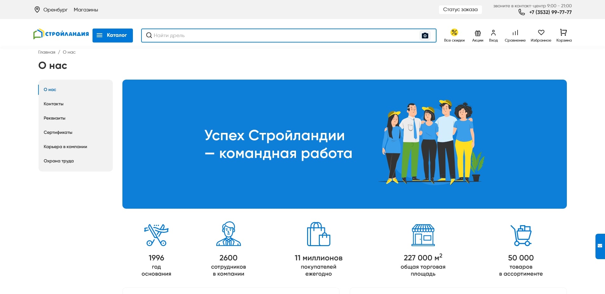Sign in via the Вход person icon
Image resolution: width=605 pixels, height=294 pixels.
(x=493, y=32)
